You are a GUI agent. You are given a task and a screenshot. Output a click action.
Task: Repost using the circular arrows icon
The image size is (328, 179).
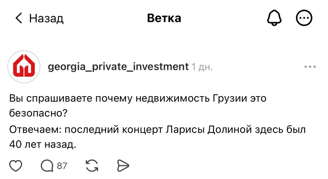point(92,166)
